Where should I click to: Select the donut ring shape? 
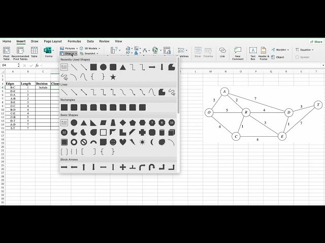click(74, 142)
